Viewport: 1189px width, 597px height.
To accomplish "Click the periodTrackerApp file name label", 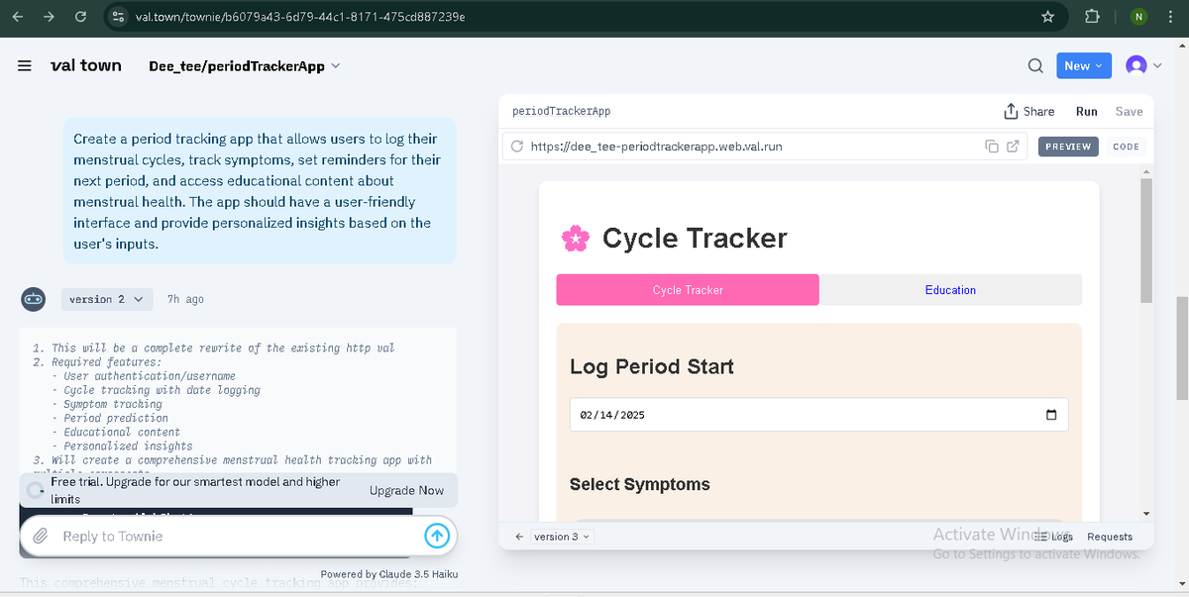I will (561, 112).
